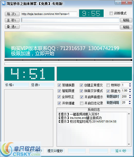This screenshot has height=157, width=134.
Task: Click the 9:55 clock display
Action: pos(91,13)
